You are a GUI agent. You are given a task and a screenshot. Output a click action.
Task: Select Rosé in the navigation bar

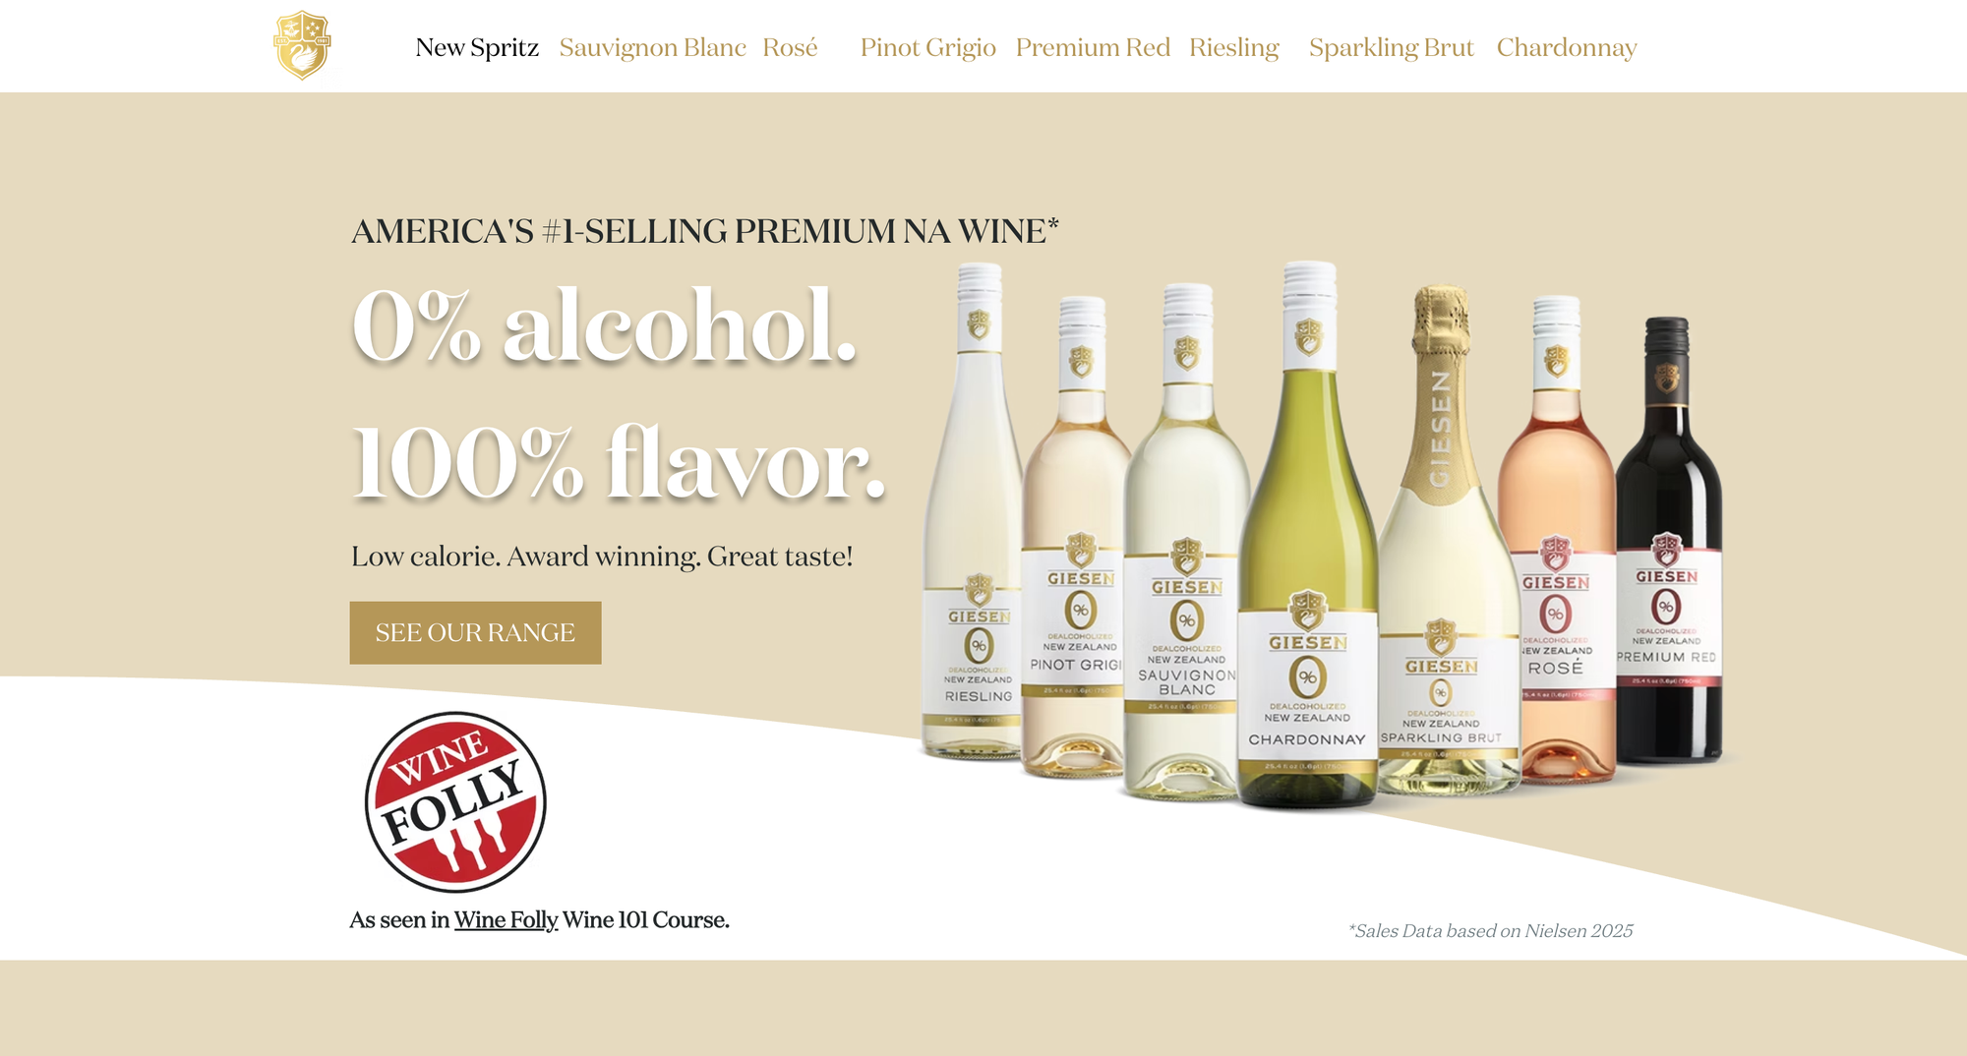(790, 47)
